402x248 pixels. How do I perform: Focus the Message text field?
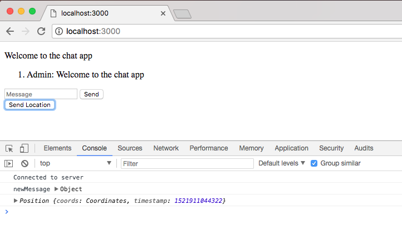(41, 94)
